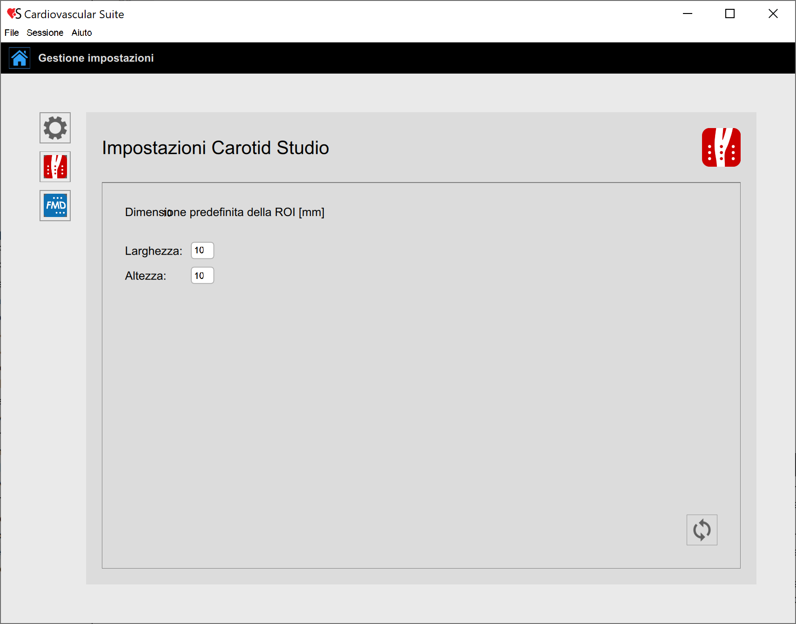Click the Altezza label
Screen dimensions: 796x624
coord(145,276)
